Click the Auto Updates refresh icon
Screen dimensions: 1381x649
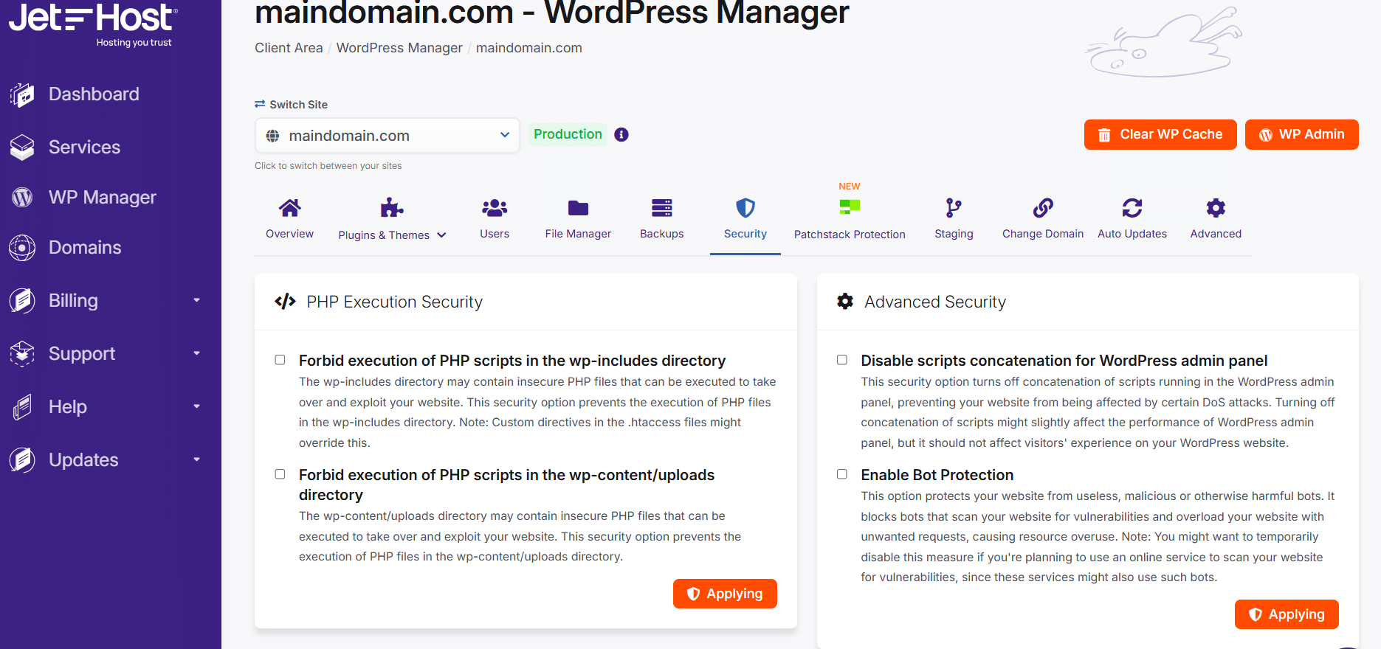(x=1132, y=208)
